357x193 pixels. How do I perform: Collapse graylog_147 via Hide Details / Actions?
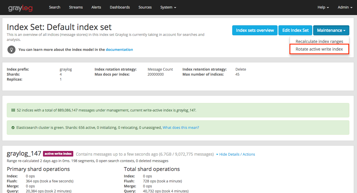235,154
